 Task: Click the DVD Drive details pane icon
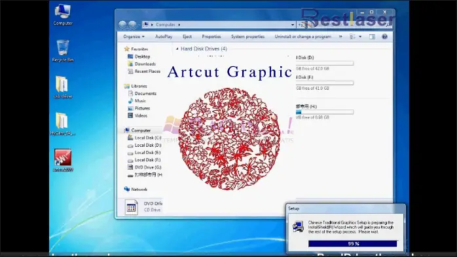[x=131, y=207]
